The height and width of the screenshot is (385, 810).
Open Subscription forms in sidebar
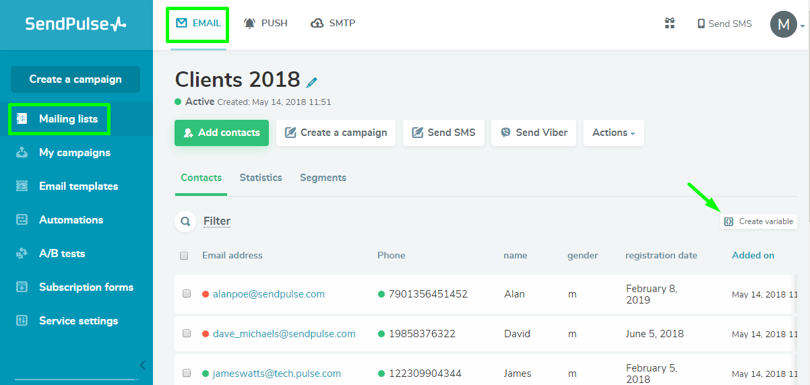86,287
